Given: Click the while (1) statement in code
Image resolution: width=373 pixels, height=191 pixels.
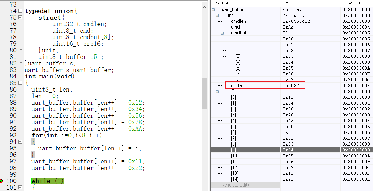Looking at the screenshot, I should pyautogui.click(x=47, y=181).
